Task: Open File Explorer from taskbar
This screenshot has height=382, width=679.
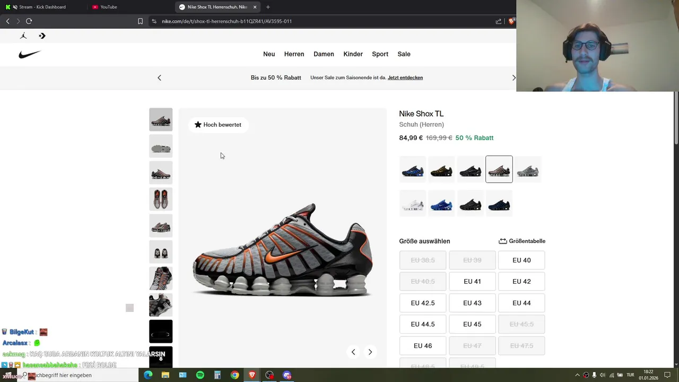Action: point(166,375)
